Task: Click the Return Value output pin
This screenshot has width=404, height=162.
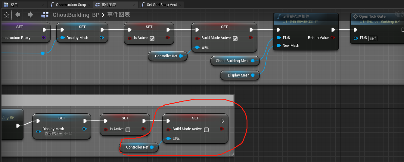Action: [x=332, y=38]
